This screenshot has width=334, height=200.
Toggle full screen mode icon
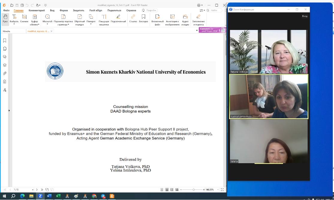point(222,190)
